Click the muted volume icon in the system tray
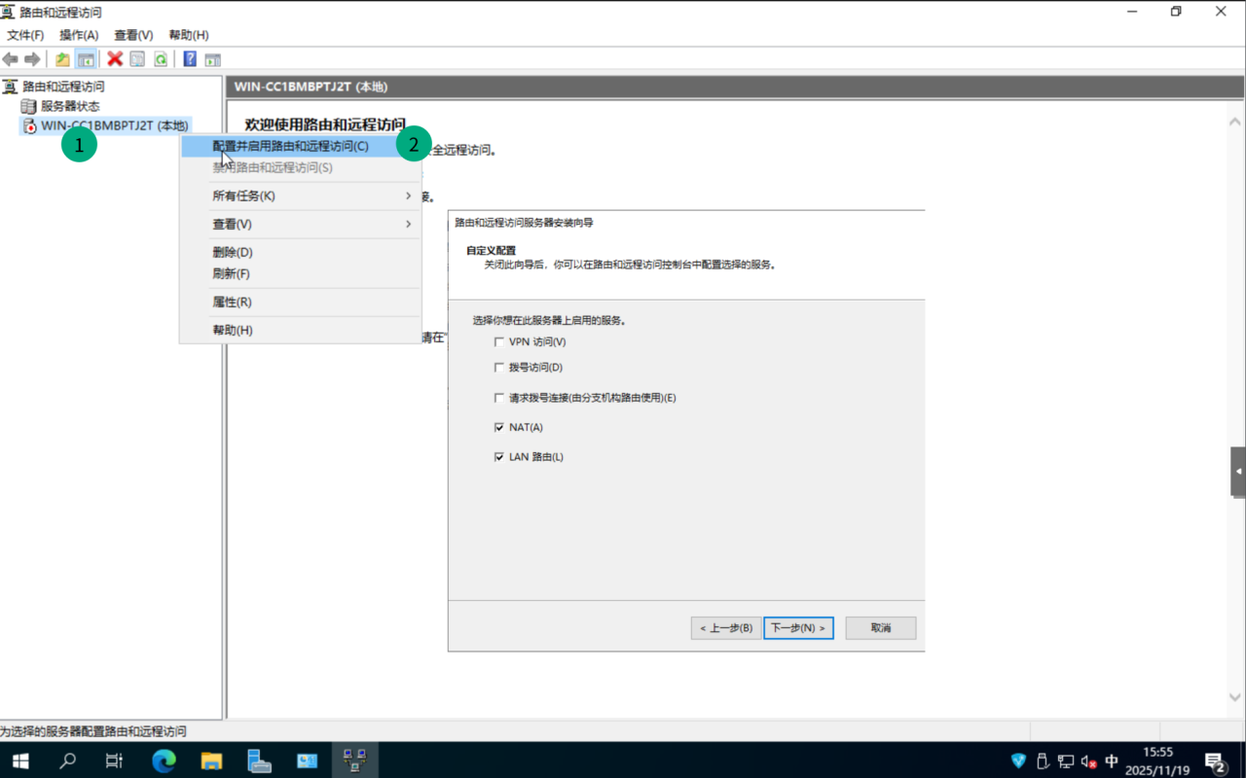Viewport: 1246px width, 778px height. pos(1089,761)
